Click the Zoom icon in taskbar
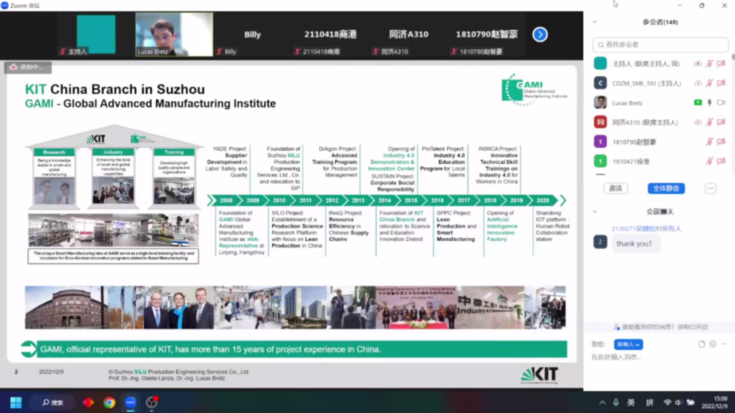The image size is (735, 413). (131, 402)
